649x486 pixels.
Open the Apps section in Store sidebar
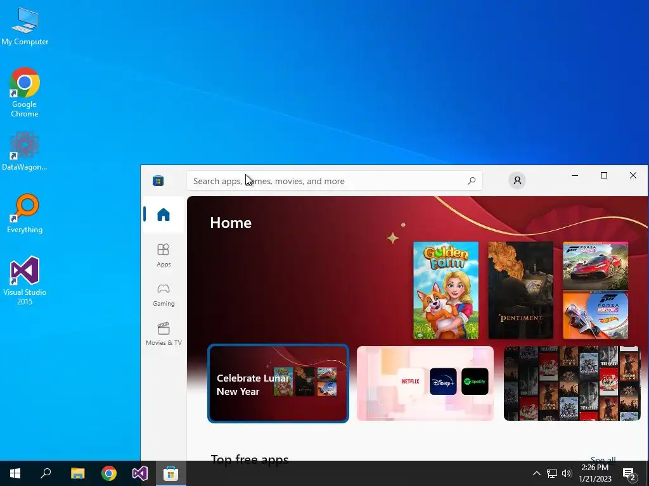click(x=164, y=255)
